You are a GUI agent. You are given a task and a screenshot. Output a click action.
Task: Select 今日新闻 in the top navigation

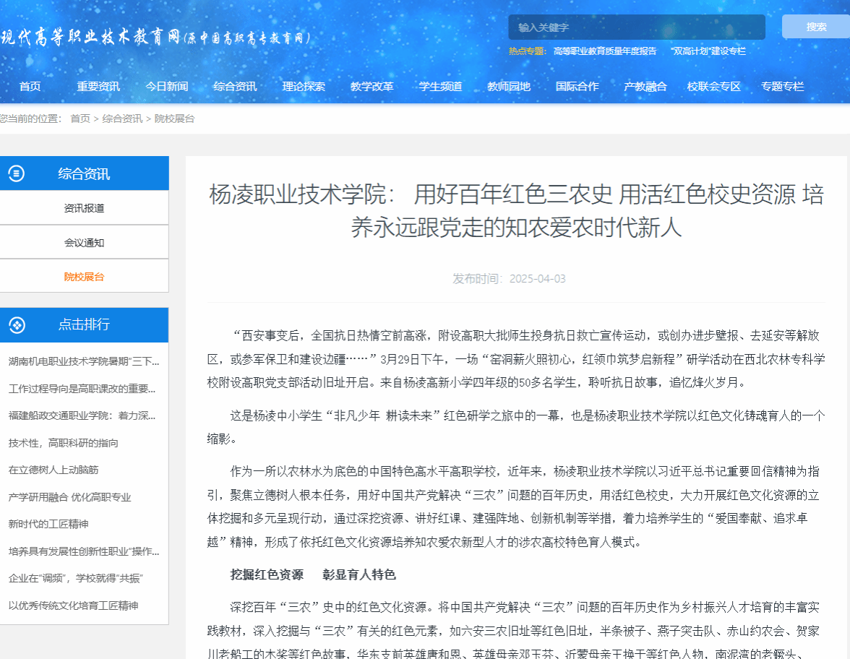click(166, 87)
